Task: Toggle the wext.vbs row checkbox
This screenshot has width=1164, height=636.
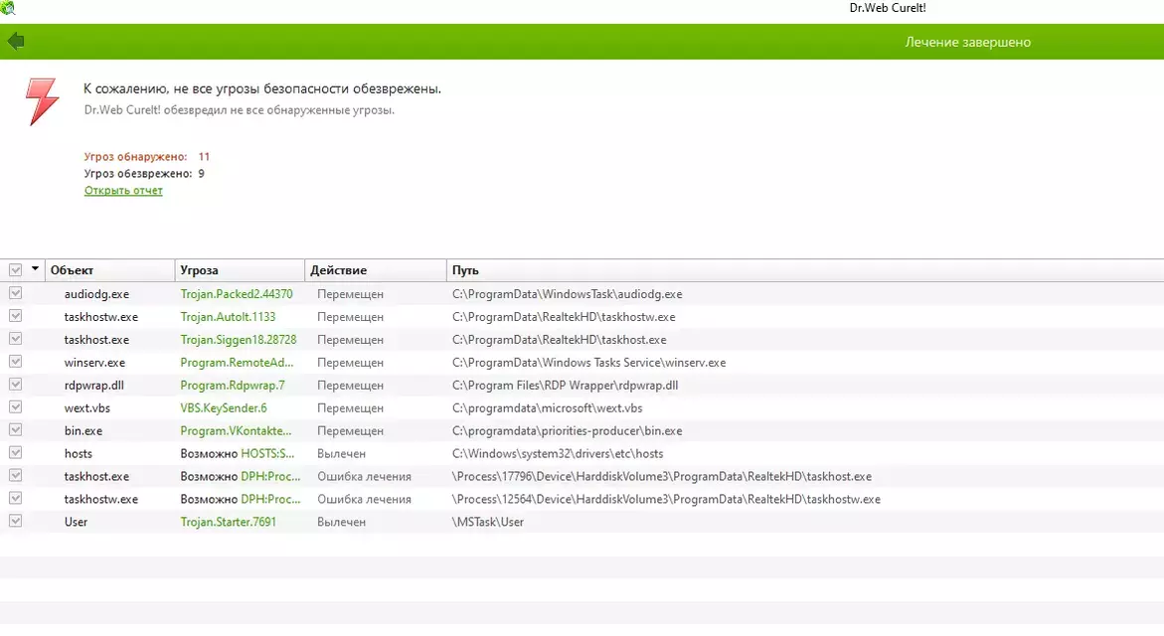Action: tap(15, 407)
